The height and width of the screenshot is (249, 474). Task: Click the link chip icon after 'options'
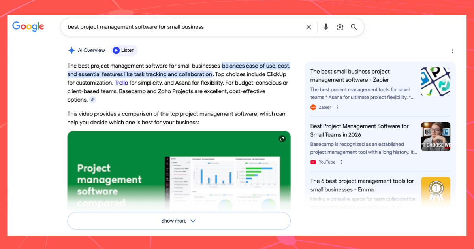(x=92, y=100)
